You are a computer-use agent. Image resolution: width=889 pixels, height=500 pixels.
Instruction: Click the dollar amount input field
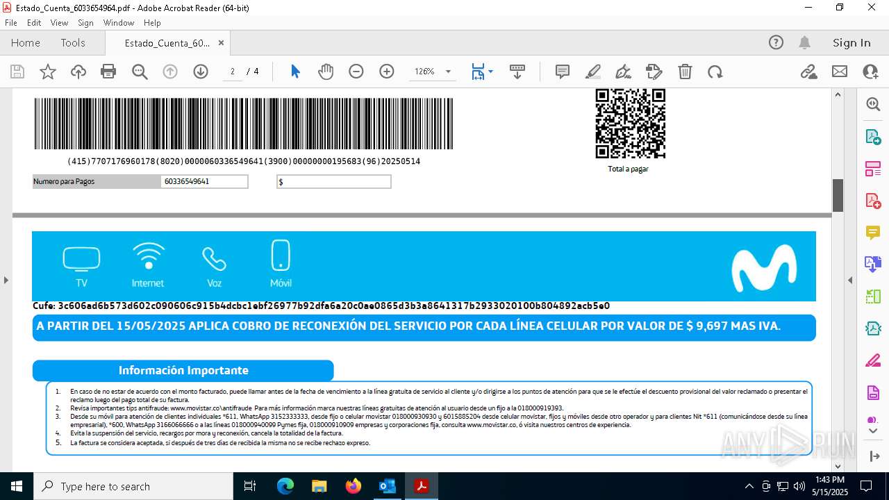(x=334, y=181)
